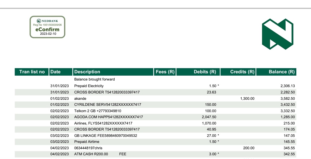Click the date of the Prepaid Electricity row
Image resolution: width=311 pixels, height=159 pixels.
click(x=60, y=86)
